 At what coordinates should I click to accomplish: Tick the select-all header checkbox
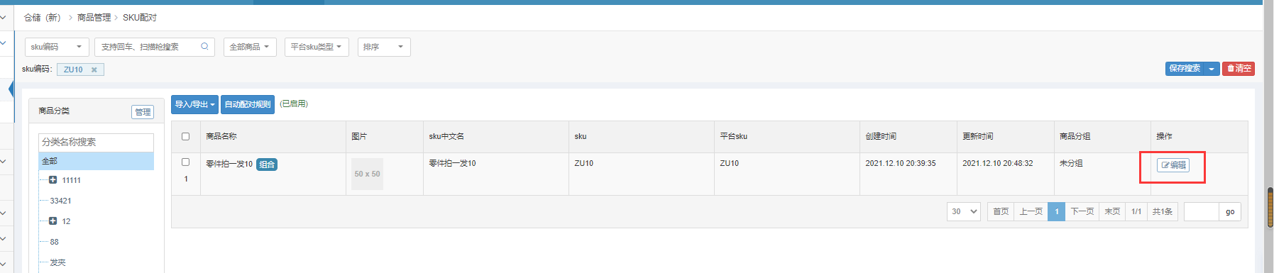185,136
